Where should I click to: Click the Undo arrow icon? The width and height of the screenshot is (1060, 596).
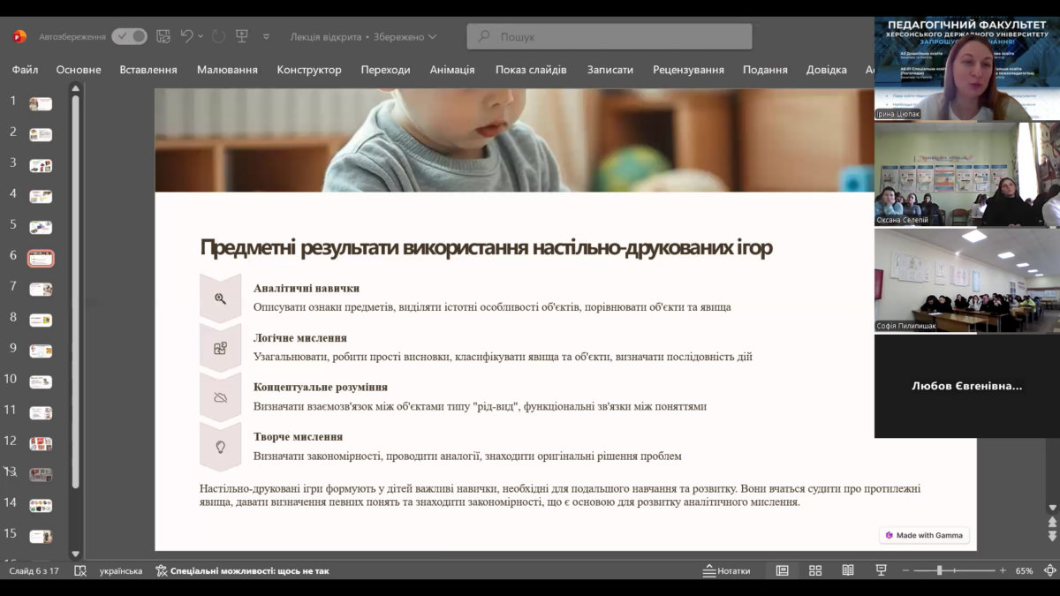[186, 36]
